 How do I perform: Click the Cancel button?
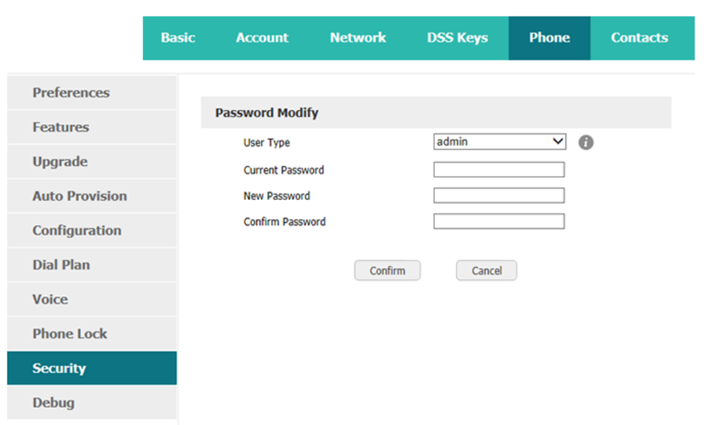(x=486, y=270)
